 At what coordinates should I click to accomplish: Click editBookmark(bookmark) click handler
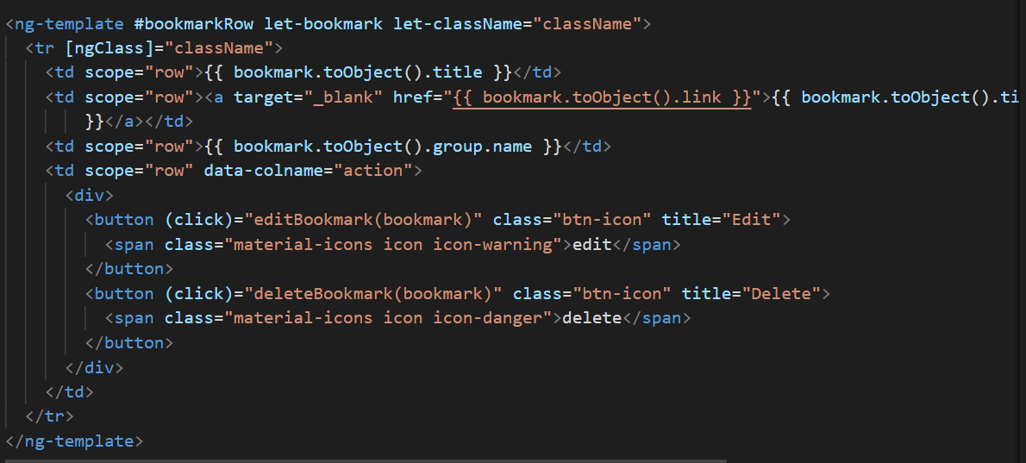pos(363,220)
